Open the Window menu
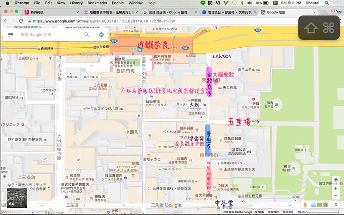The height and width of the screenshot is (215, 344). coord(135,3)
